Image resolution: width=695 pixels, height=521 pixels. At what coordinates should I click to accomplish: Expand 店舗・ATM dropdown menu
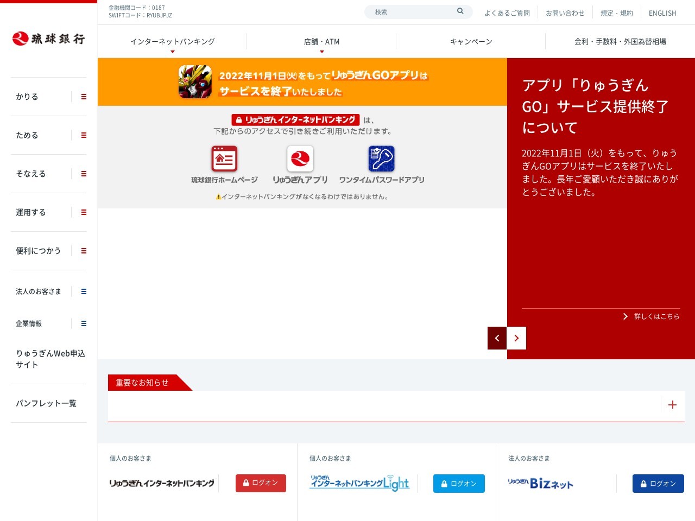coord(321,42)
